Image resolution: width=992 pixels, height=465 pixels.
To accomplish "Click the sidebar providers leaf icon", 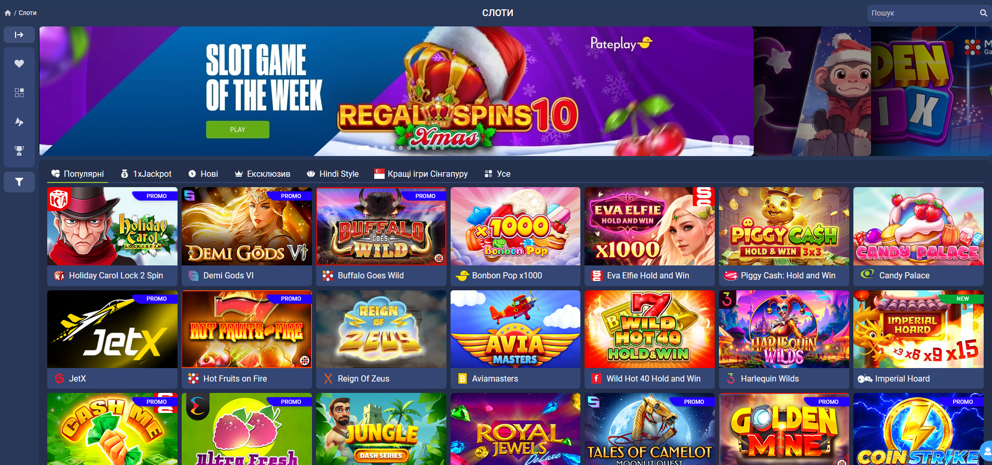I will pyautogui.click(x=19, y=122).
